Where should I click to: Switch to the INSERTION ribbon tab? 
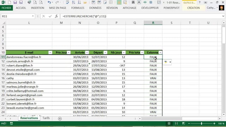37,8
